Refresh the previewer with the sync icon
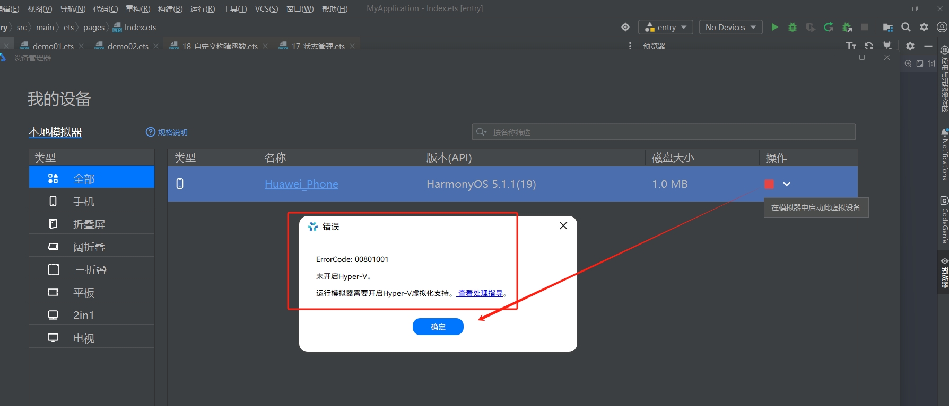The image size is (949, 406). (869, 46)
